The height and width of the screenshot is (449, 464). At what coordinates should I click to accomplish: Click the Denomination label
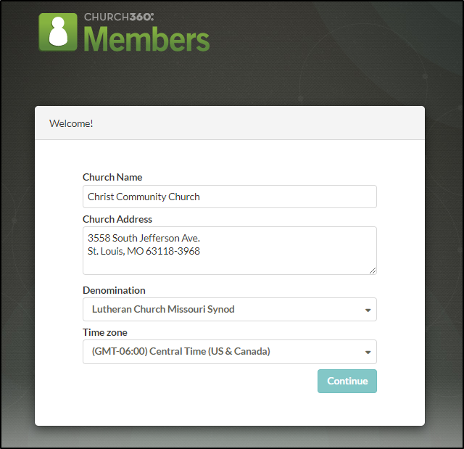pos(114,290)
